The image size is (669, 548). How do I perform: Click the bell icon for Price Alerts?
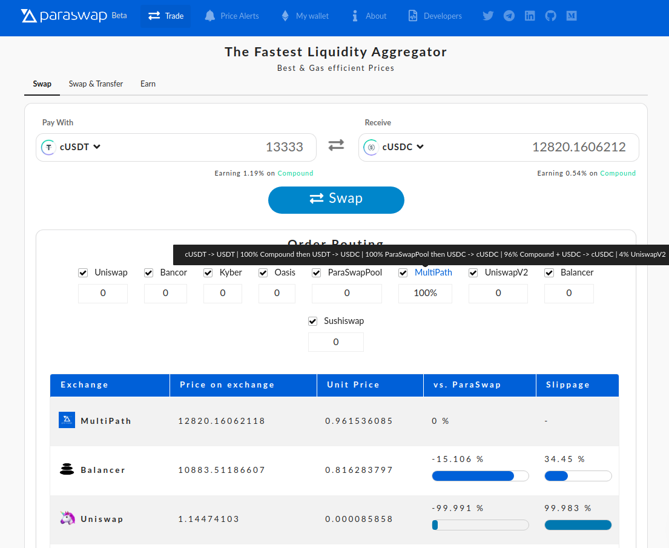click(209, 16)
